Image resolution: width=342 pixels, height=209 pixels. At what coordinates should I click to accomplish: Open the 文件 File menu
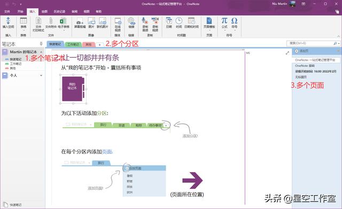(7, 11)
